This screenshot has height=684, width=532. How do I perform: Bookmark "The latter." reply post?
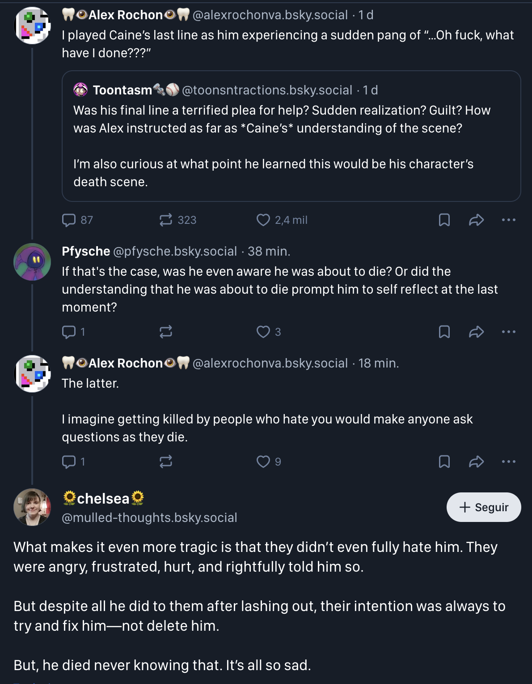pos(444,462)
